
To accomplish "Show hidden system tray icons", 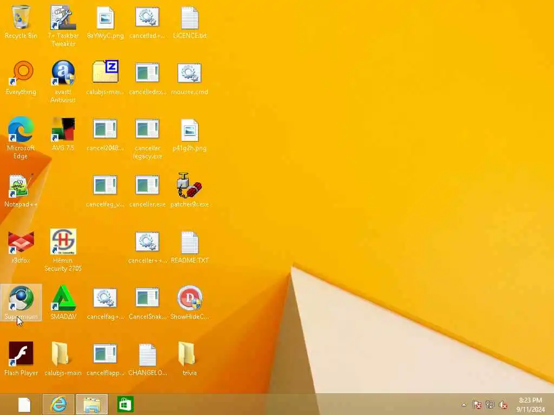I will point(464,405).
